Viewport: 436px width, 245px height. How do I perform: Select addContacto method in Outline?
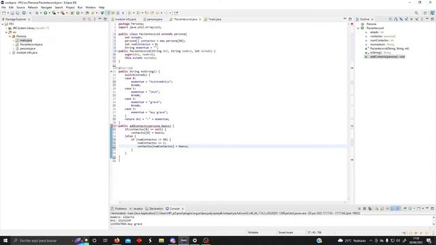(x=388, y=56)
